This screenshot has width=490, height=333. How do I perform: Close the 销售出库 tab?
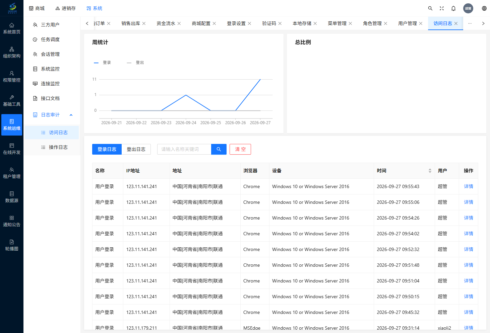coord(144,23)
